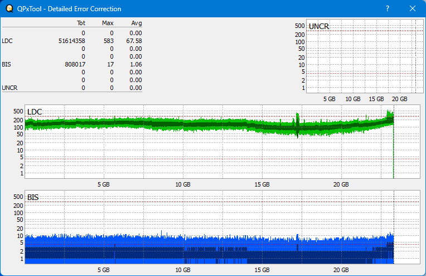Click the LDC row label in table
This screenshot has height=276, width=426.
(x=7, y=41)
